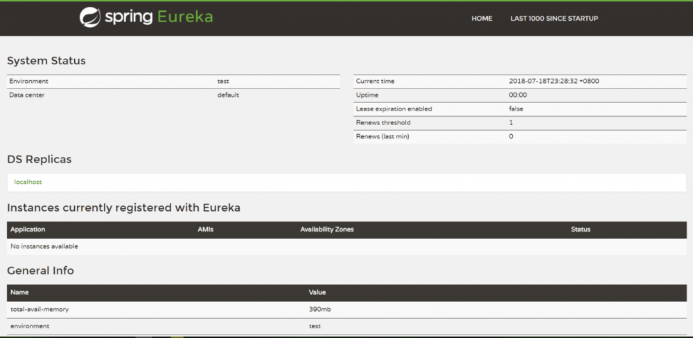Click the 'No instances available' row
The height and width of the screenshot is (338, 693).
347,247
